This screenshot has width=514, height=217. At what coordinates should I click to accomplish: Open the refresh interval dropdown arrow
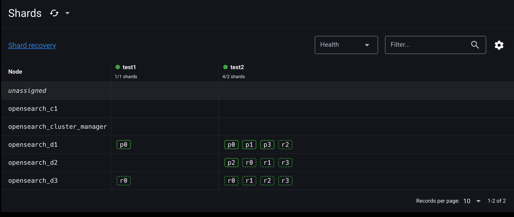67,13
